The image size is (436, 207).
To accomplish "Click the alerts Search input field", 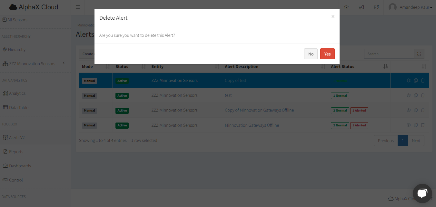I will [x=389, y=54].
